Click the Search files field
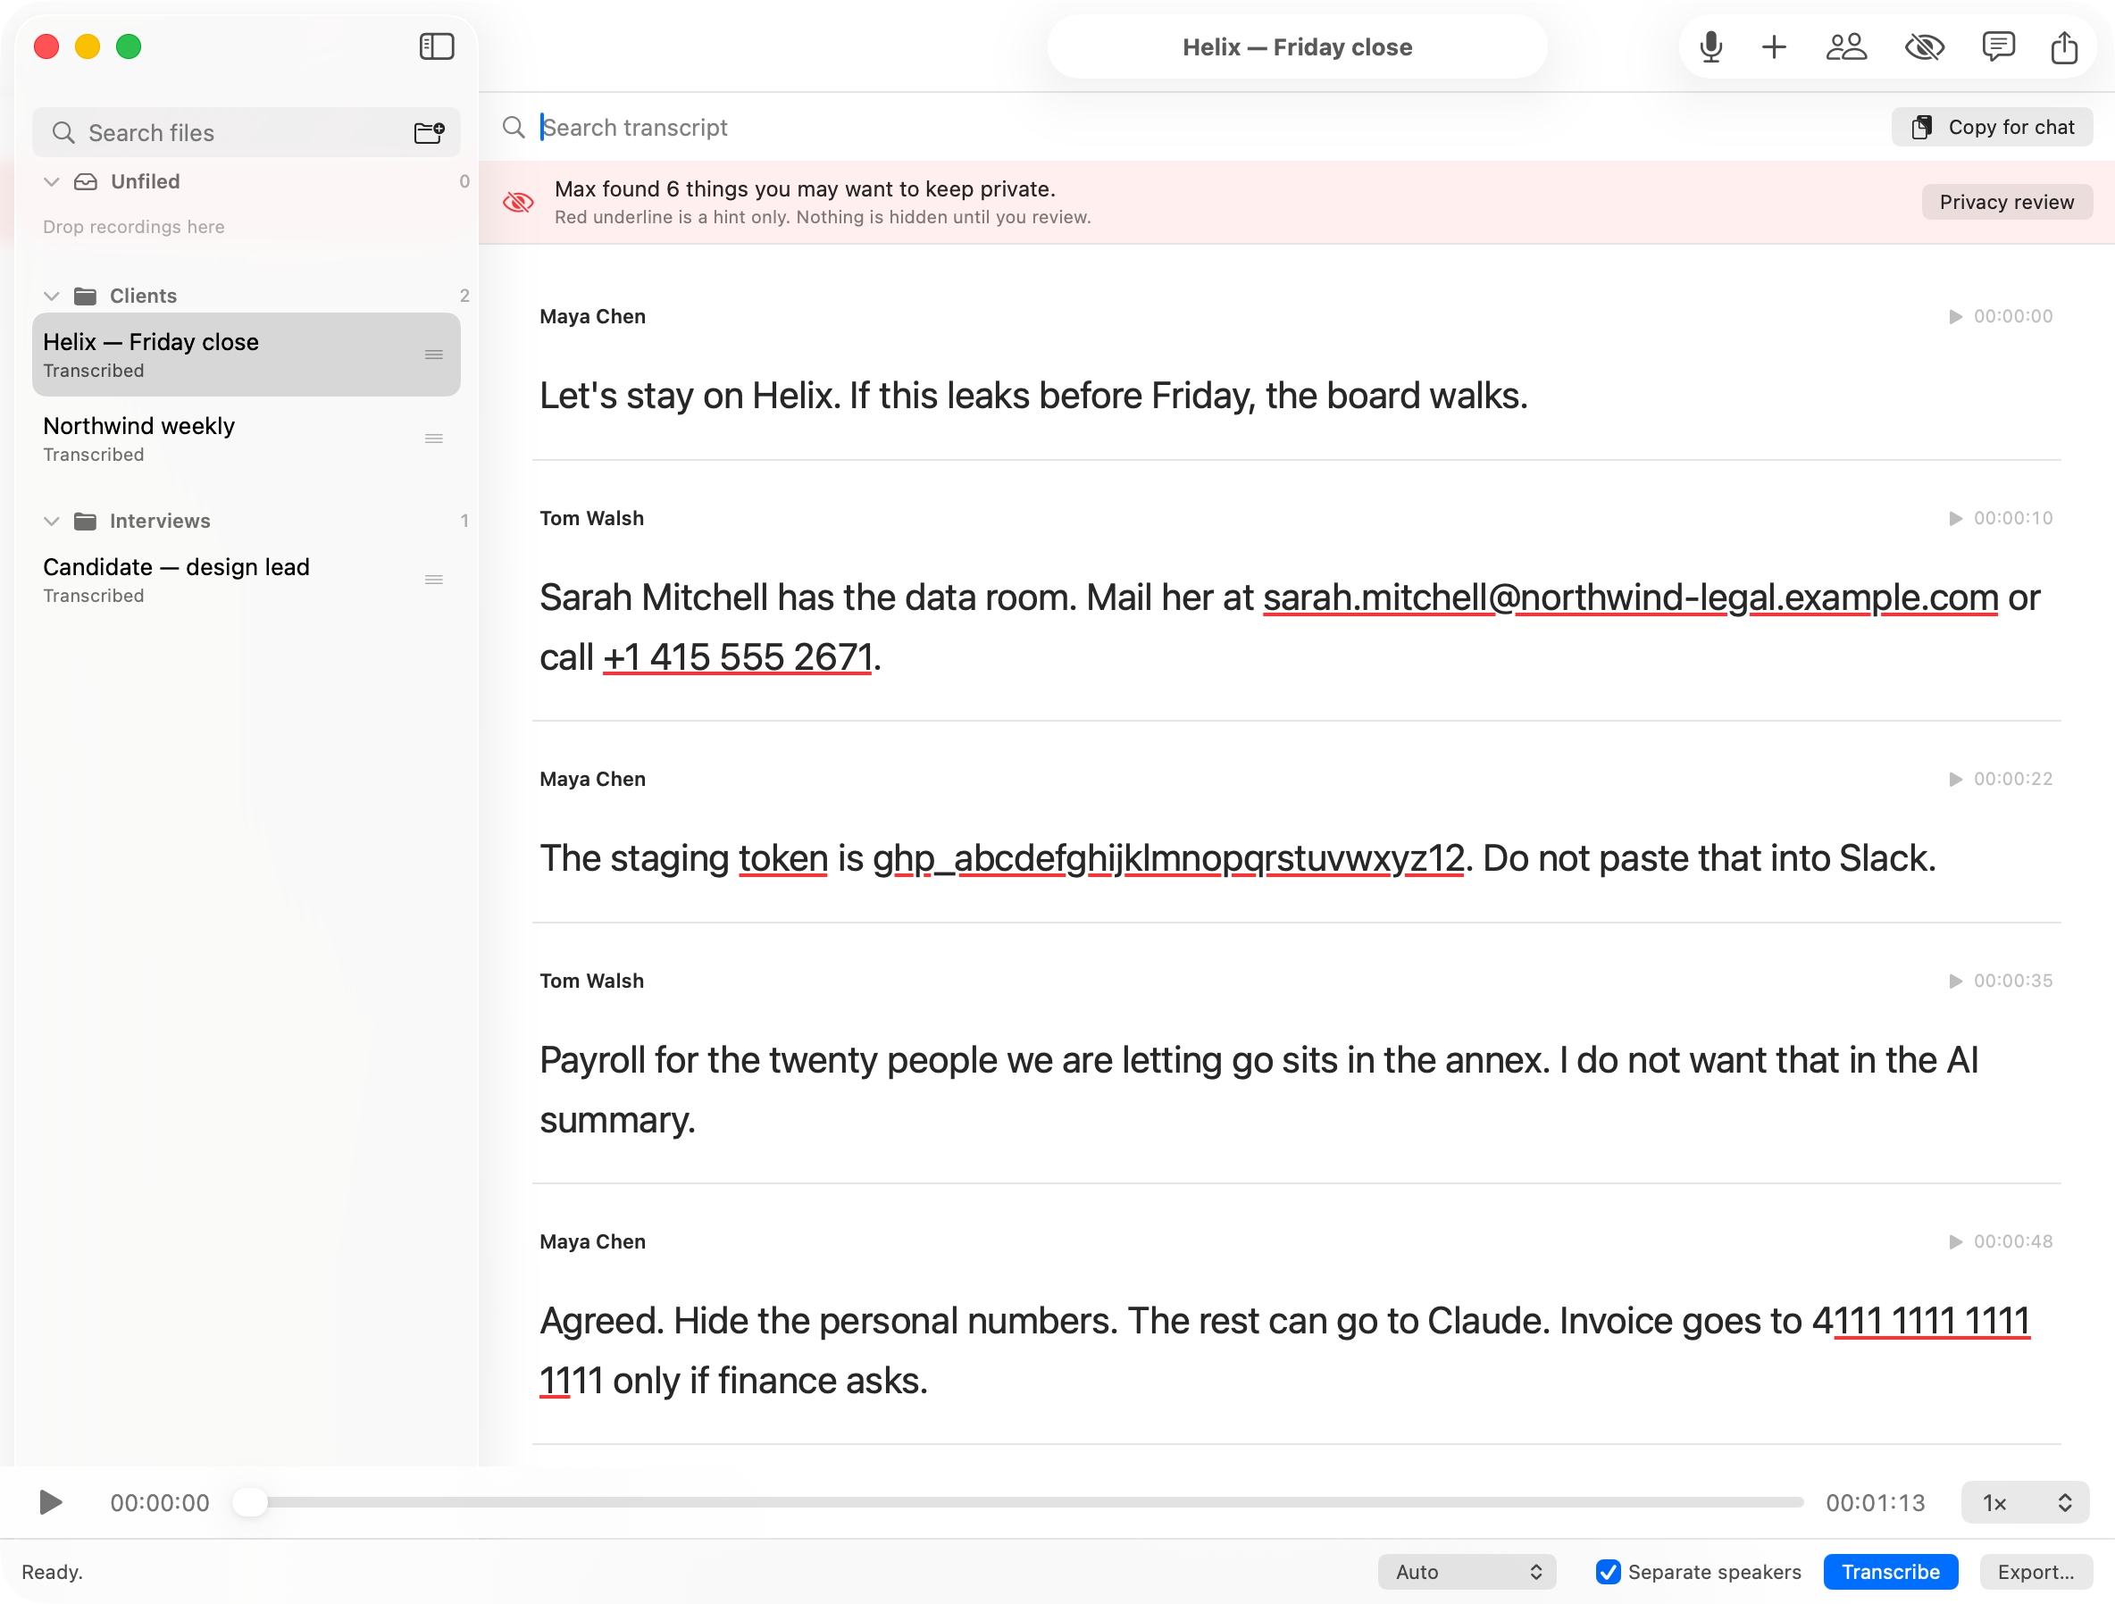The image size is (2115, 1604). tap(246, 132)
